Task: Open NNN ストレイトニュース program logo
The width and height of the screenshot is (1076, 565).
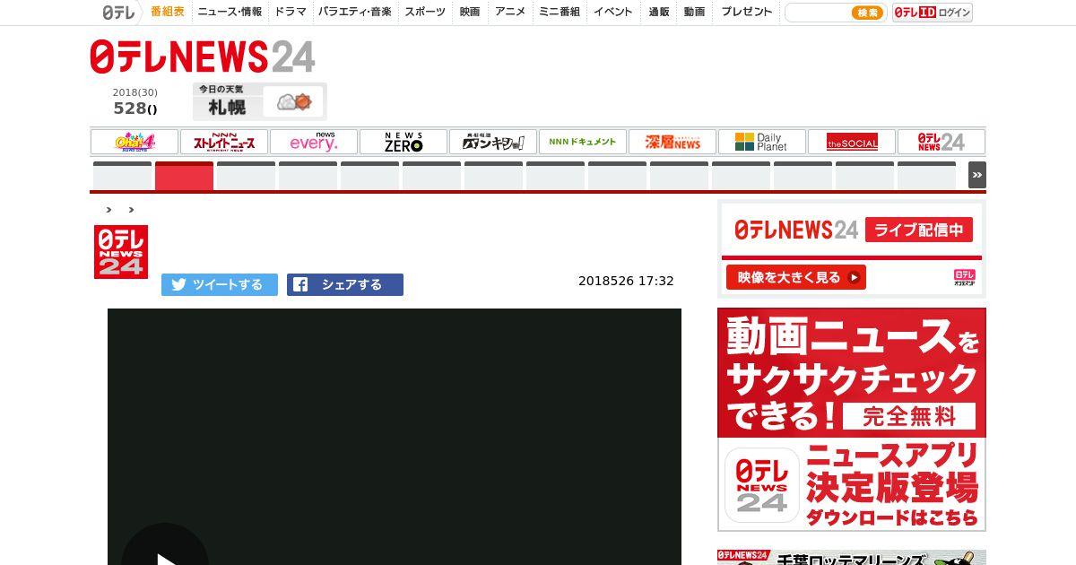Action: click(224, 142)
